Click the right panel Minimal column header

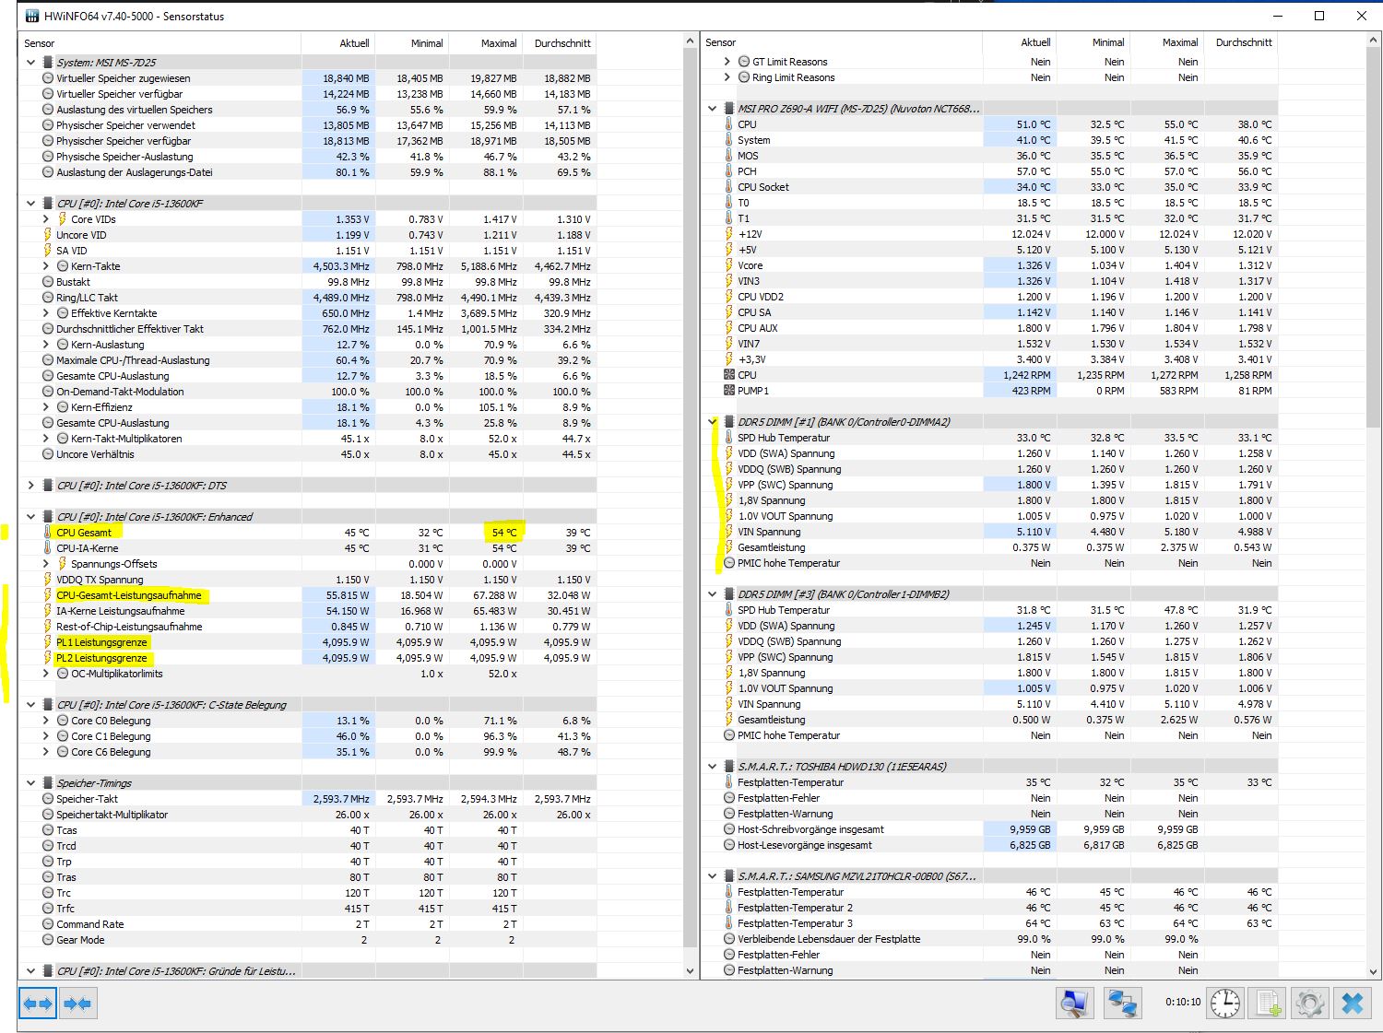tap(1093, 42)
